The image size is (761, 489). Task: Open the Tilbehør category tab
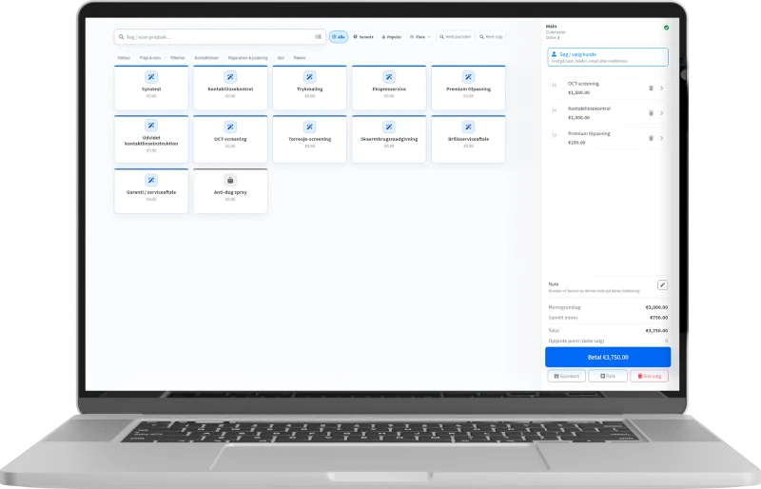pyautogui.click(x=178, y=58)
